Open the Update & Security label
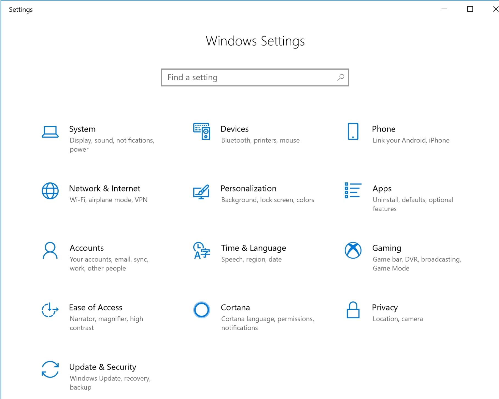Viewport: 499px width, 399px height. point(103,367)
